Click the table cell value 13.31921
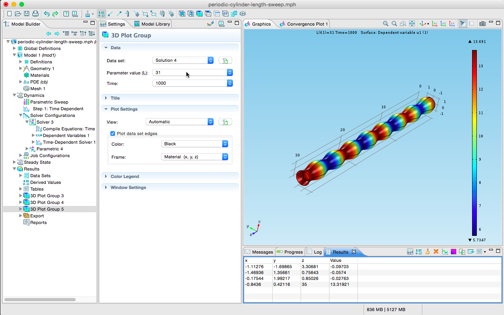Screen dimensions: 504x315 point(339,284)
